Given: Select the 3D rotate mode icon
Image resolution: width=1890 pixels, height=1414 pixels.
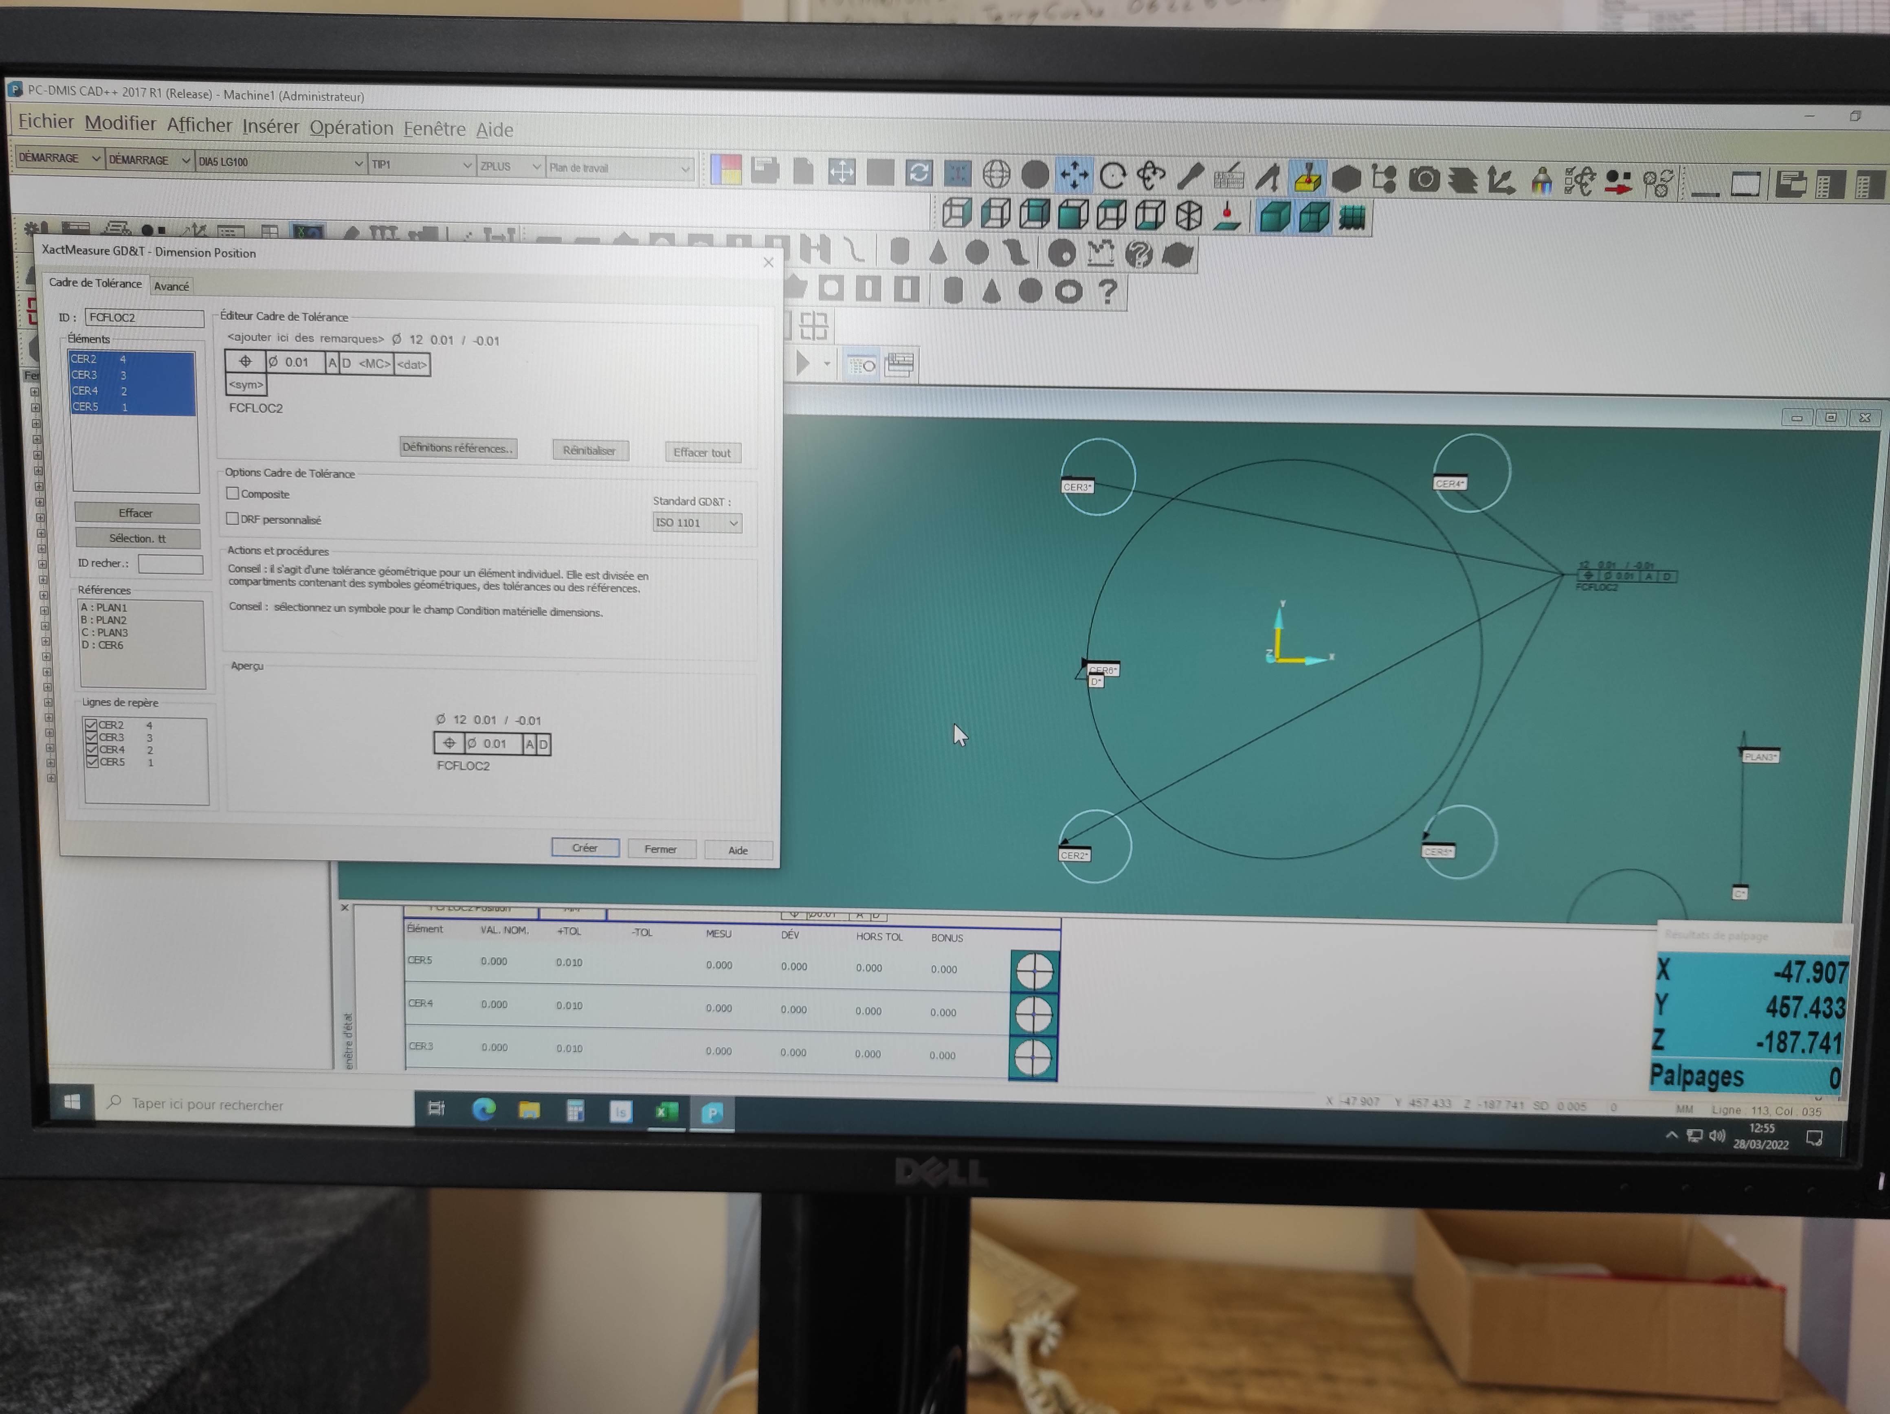Looking at the screenshot, I should tap(1151, 176).
